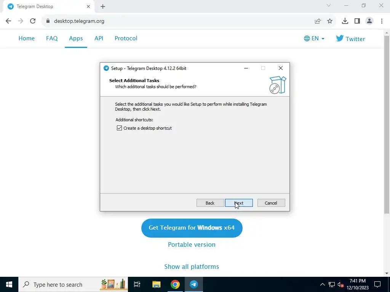
Task: Click the network tray icon
Action: (x=332, y=284)
